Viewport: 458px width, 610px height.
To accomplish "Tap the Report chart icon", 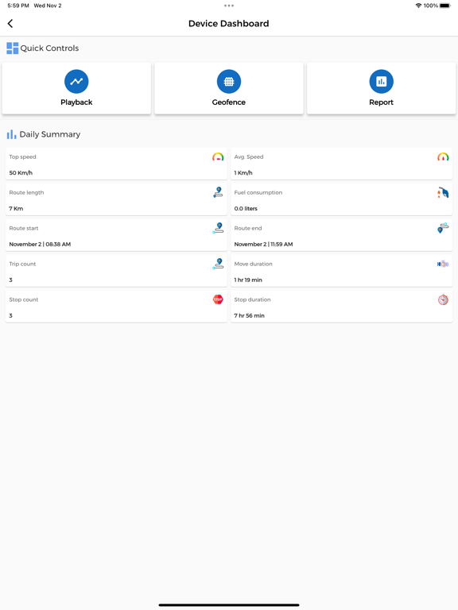I will [x=381, y=81].
